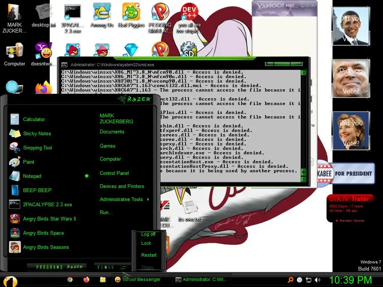
Task: Choose Restart in the power menu
Action: 149,255
